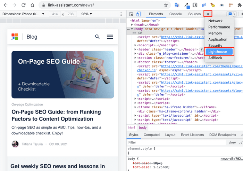The image size is (243, 171).
Task: Expand the section new-features node
Action: [x=135, y=58]
